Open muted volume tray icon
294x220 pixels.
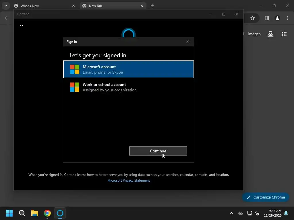tap(257, 213)
